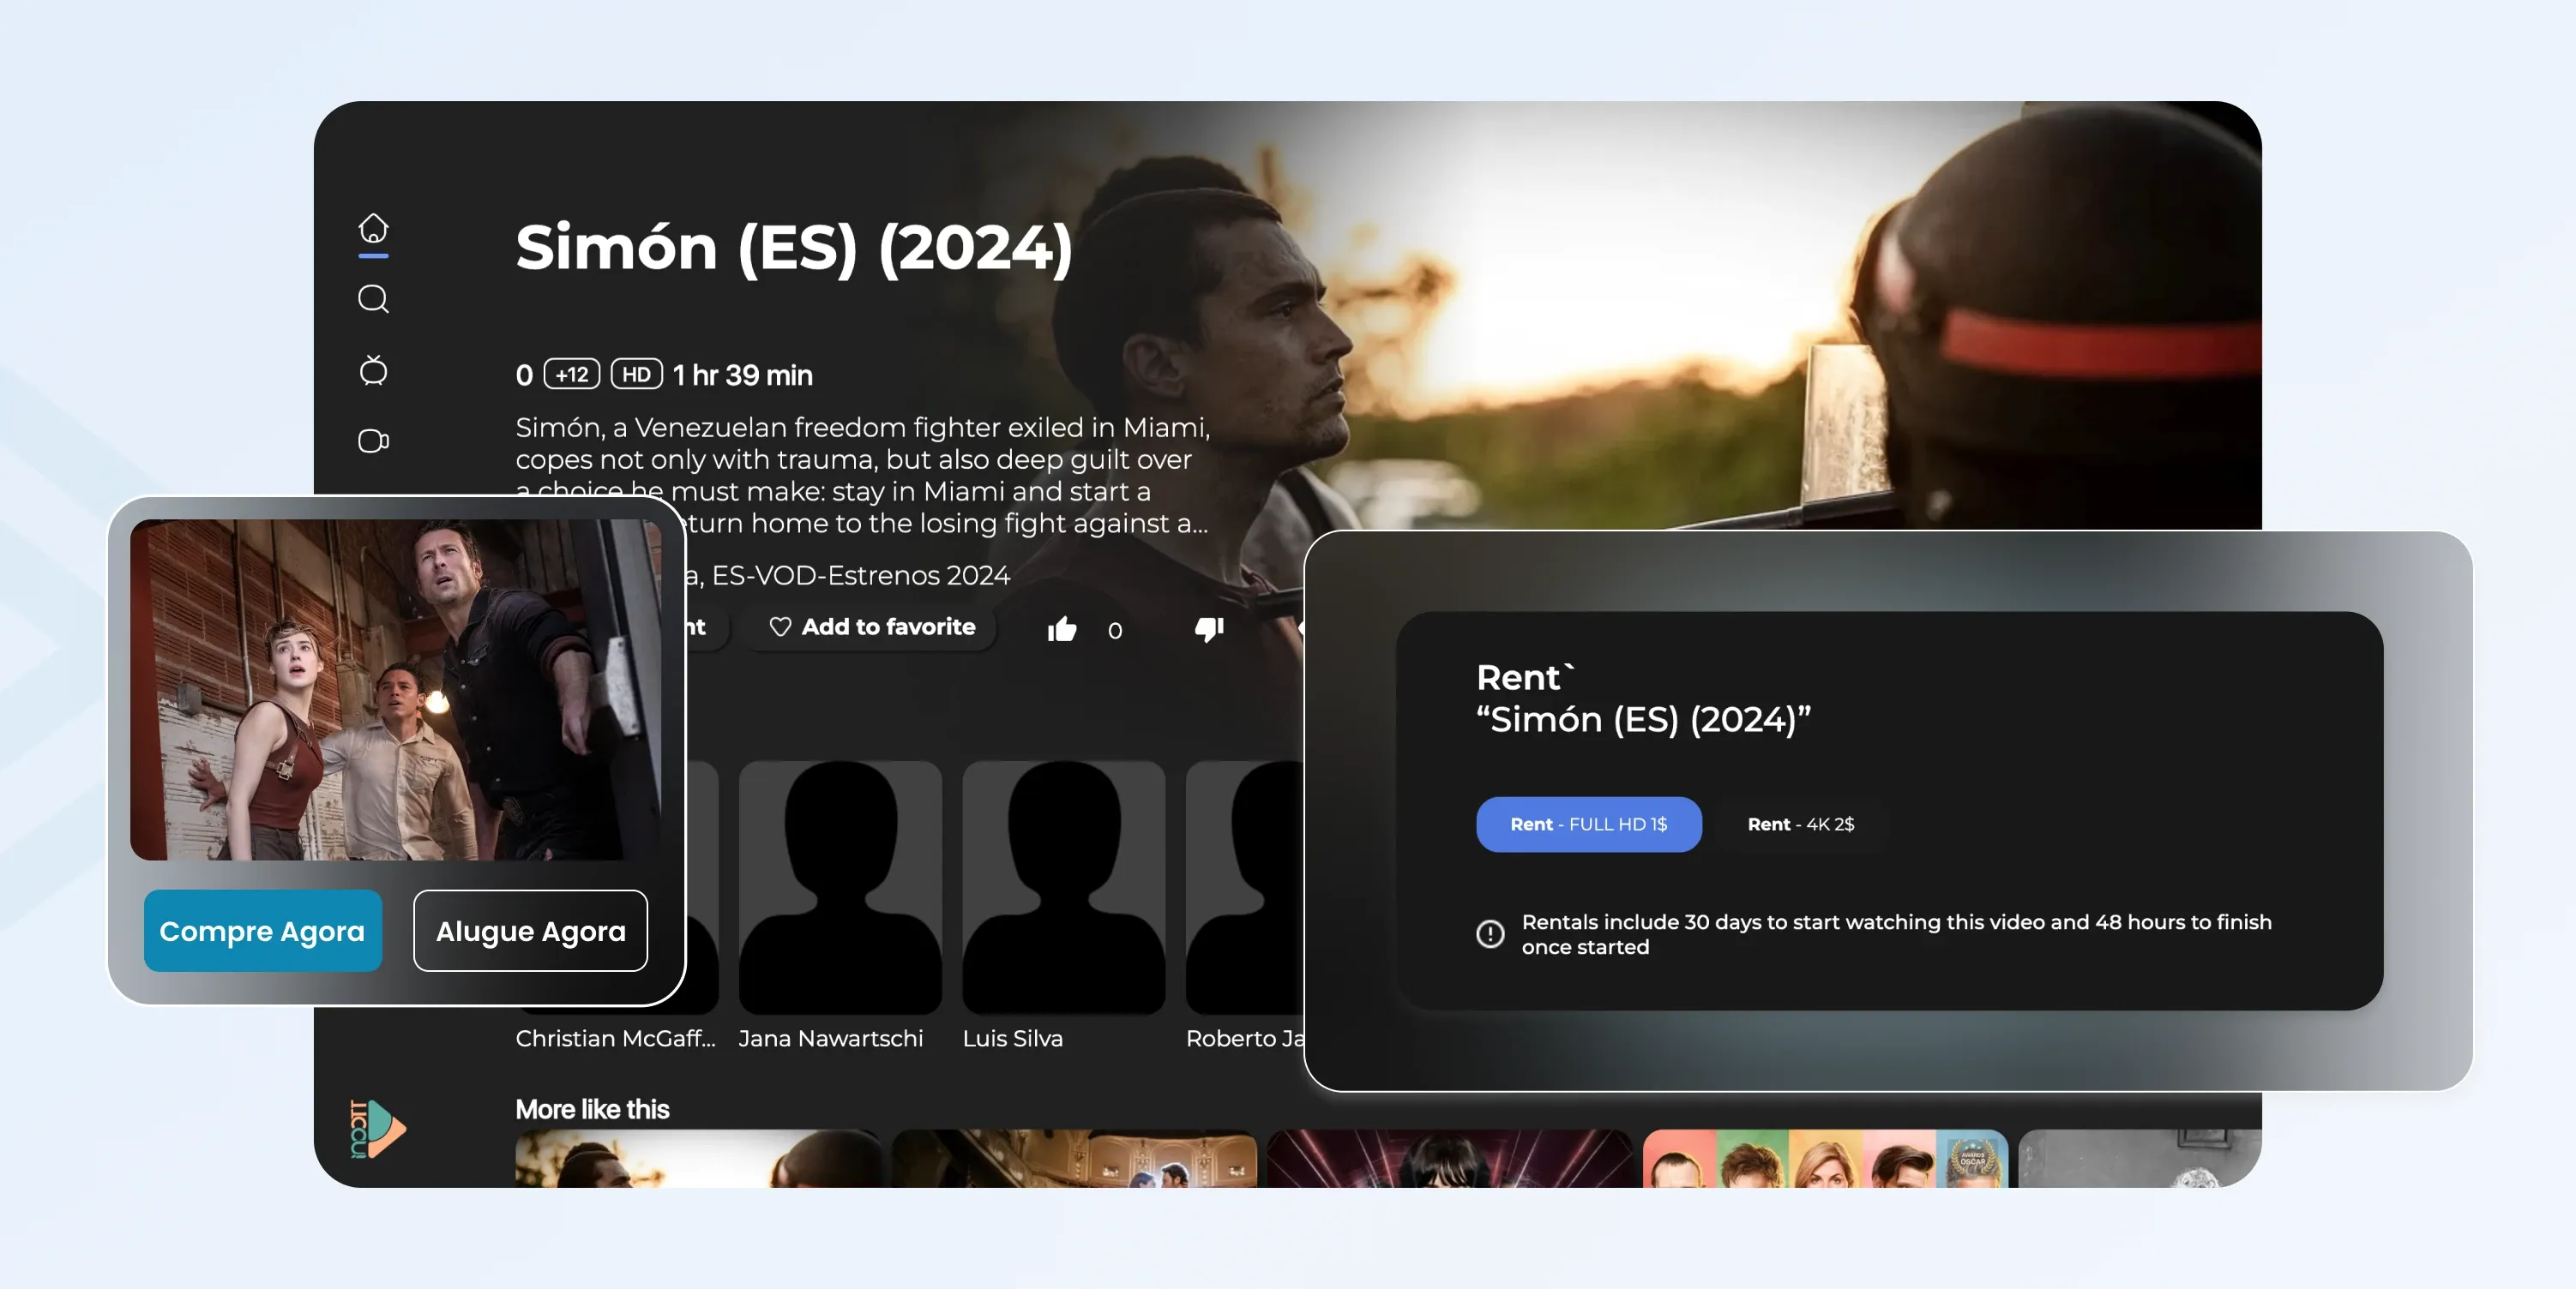The width and height of the screenshot is (2576, 1289).
Task: Open the pink laser-beams thumbnail under More like this
Action: [x=1449, y=1158]
